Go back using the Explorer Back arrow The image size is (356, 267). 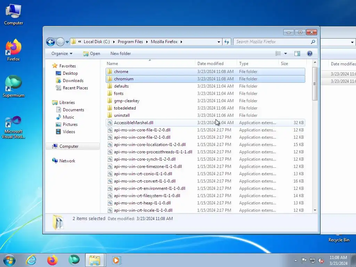point(50,42)
